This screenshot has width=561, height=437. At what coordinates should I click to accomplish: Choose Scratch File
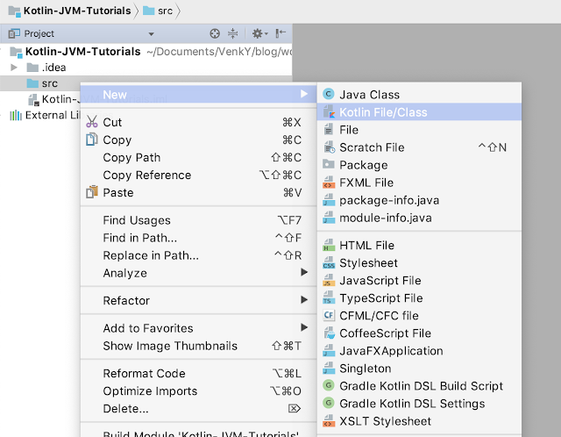click(x=419, y=147)
